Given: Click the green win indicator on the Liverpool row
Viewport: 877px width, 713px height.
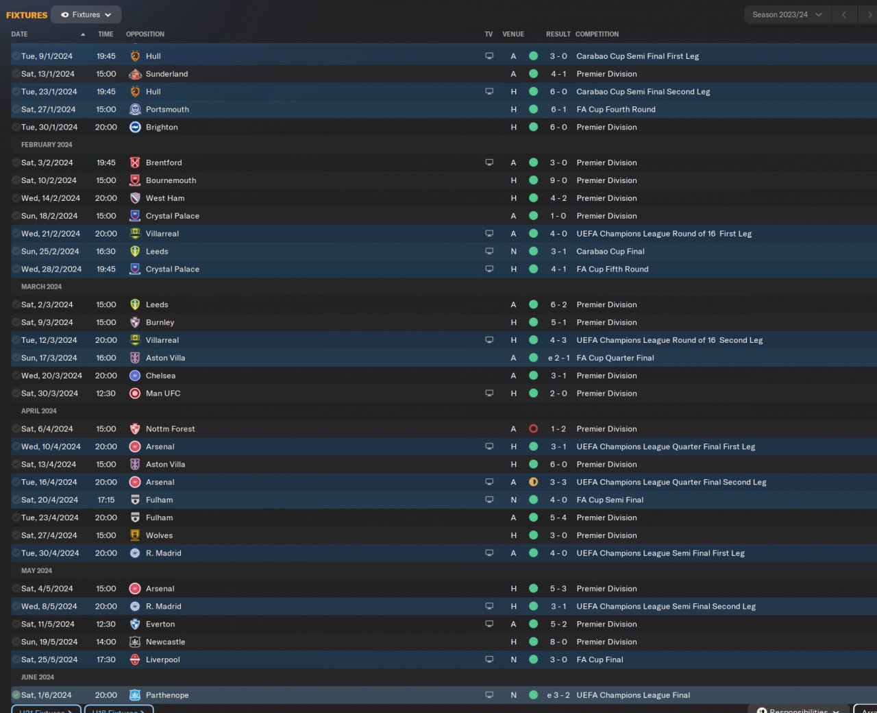Looking at the screenshot, I should point(533,660).
